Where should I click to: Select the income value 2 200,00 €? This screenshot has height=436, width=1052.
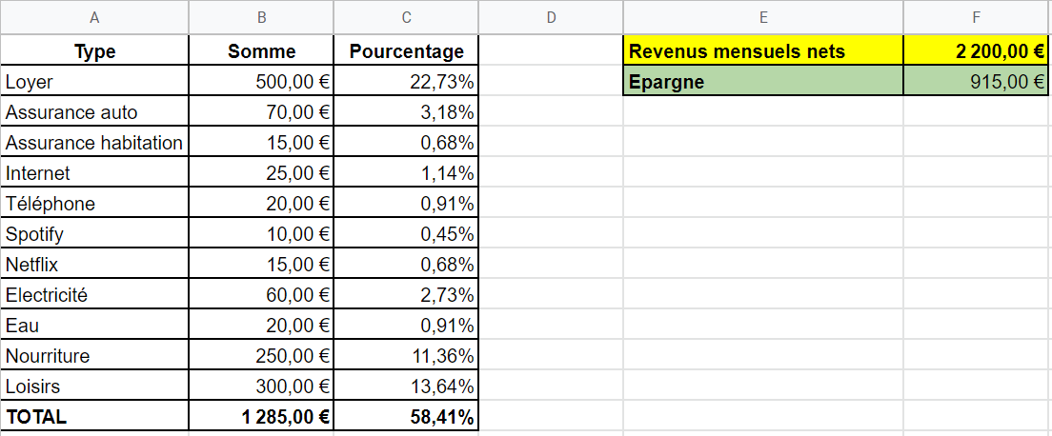point(976,51)
